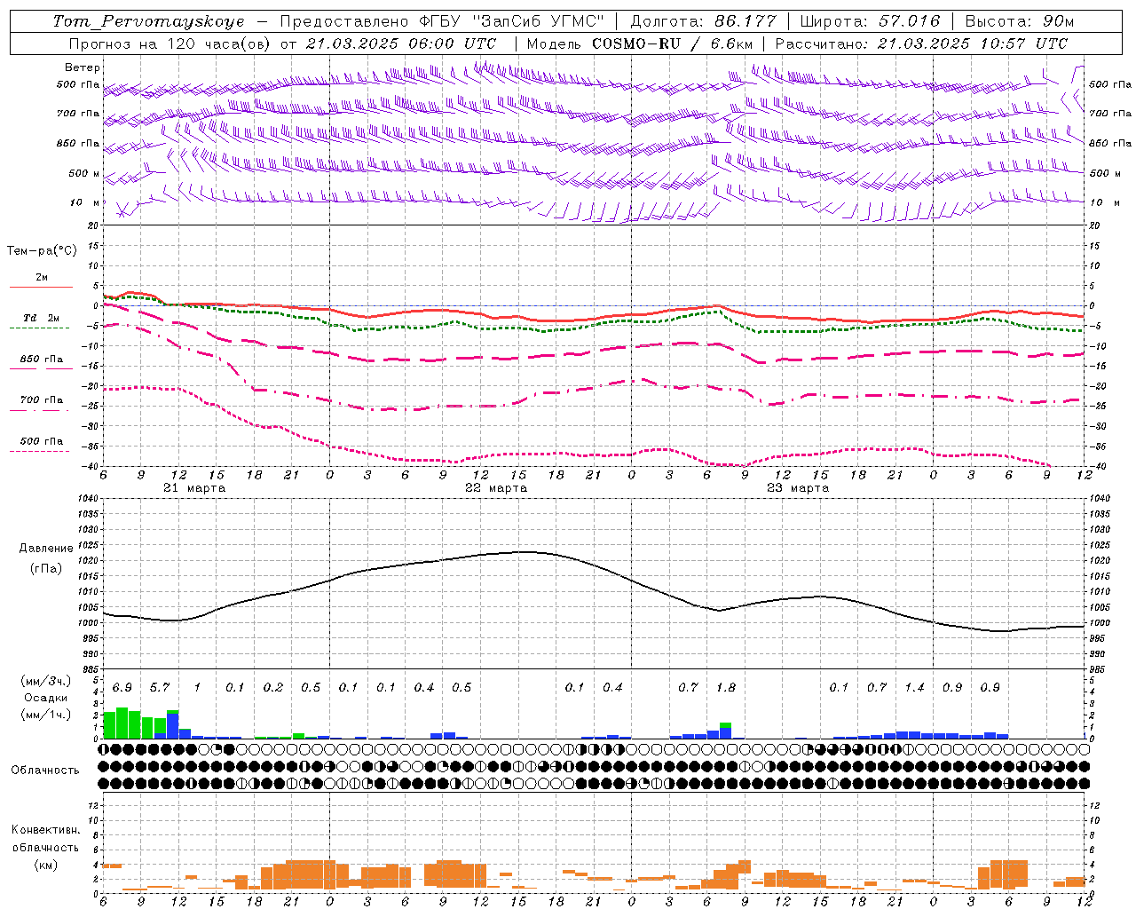
Task: Click the Конвективн. label
Action: click(45, 830)
